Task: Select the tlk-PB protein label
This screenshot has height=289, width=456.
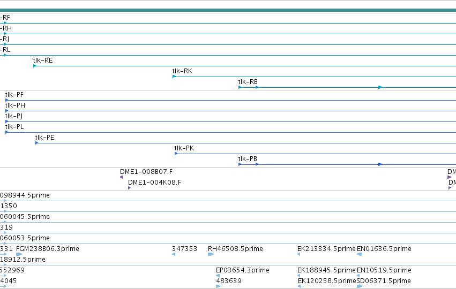Action: tap(248, 159)
